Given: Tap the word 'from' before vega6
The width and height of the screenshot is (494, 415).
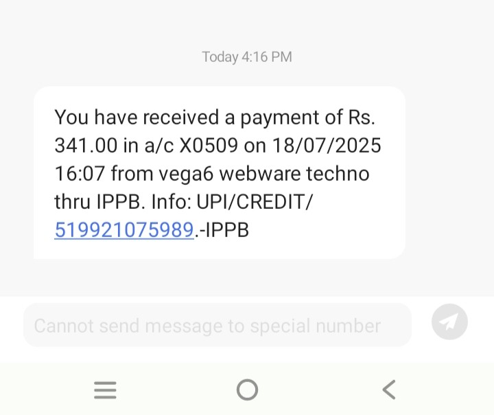Looking at the screenshot, I should point(132,174).
